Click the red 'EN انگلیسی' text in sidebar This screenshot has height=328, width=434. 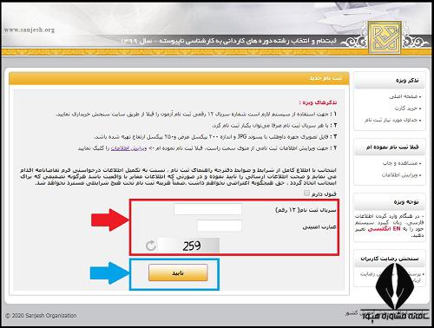[x=384, y=229]
